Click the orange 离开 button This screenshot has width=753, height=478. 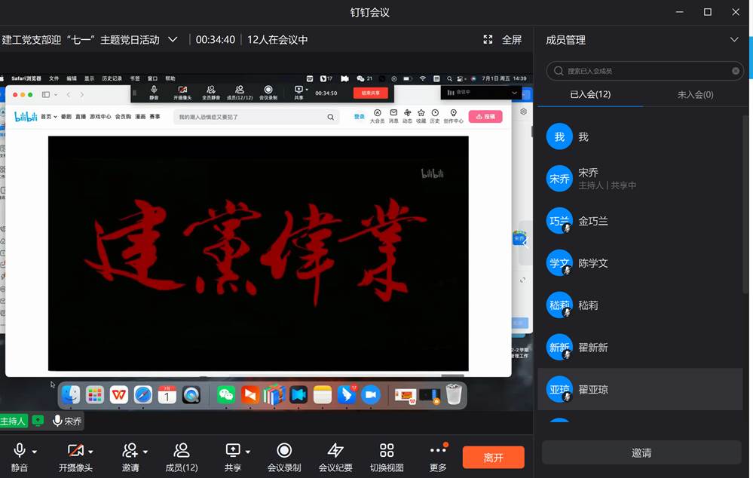point(493,458)
